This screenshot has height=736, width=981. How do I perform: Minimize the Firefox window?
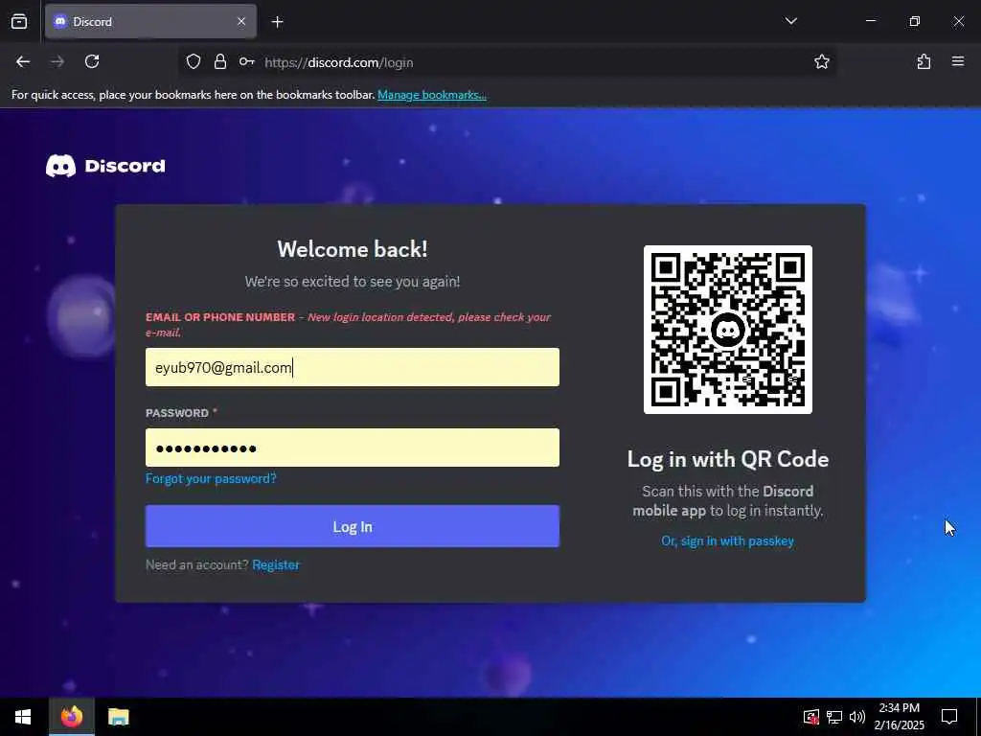point(870,21)
